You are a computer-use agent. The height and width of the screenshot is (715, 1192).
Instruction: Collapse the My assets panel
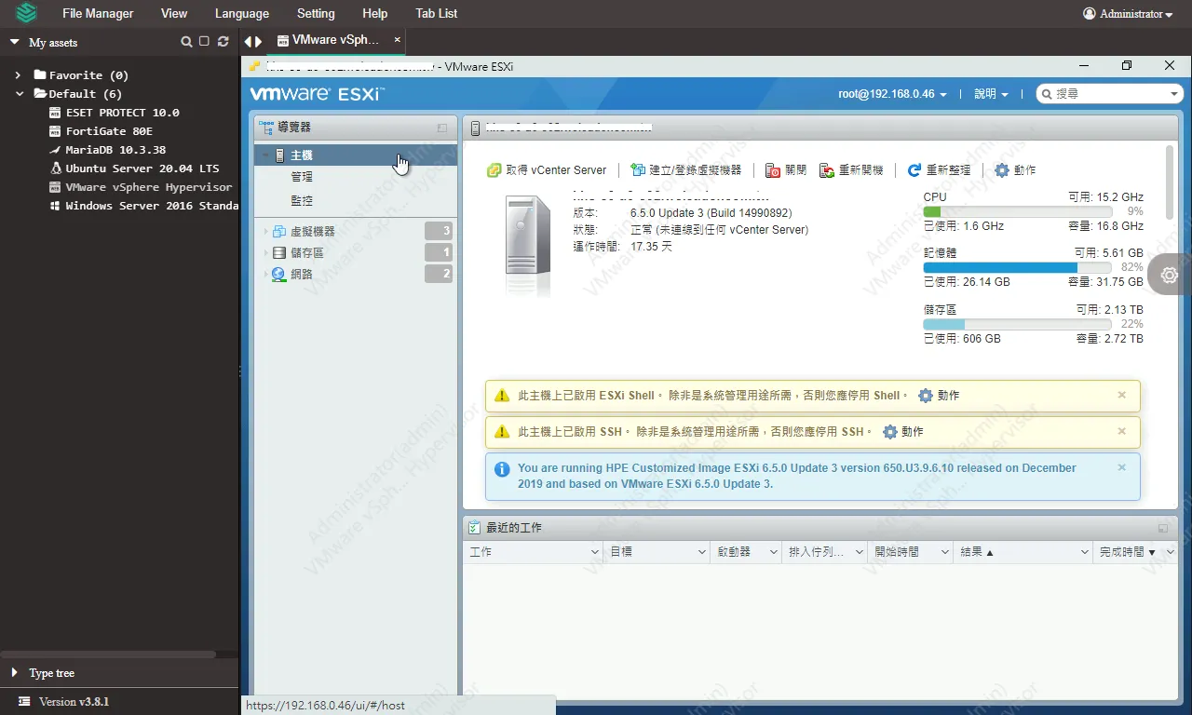coord(15,42)
